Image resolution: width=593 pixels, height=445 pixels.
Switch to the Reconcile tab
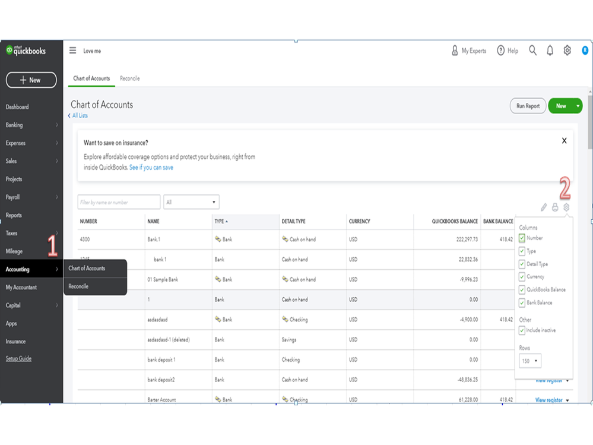tap(129, 78)
